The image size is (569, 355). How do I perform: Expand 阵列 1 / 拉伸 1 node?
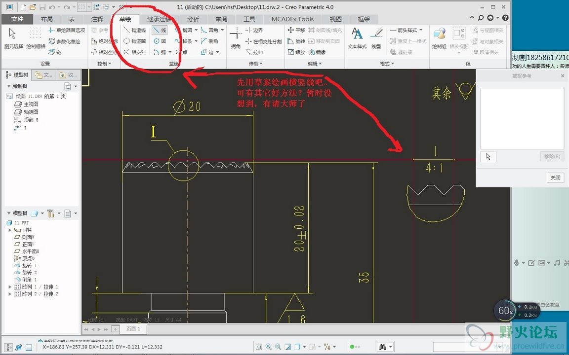coord(10,287)
